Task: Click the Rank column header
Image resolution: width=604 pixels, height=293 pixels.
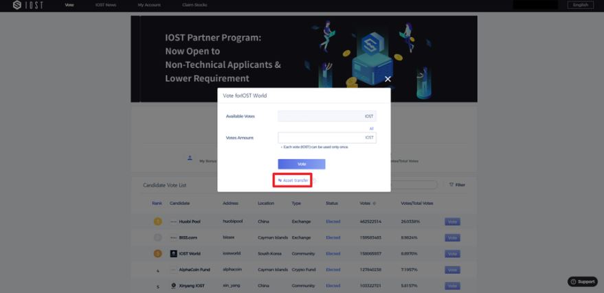Action: [157, 203]
